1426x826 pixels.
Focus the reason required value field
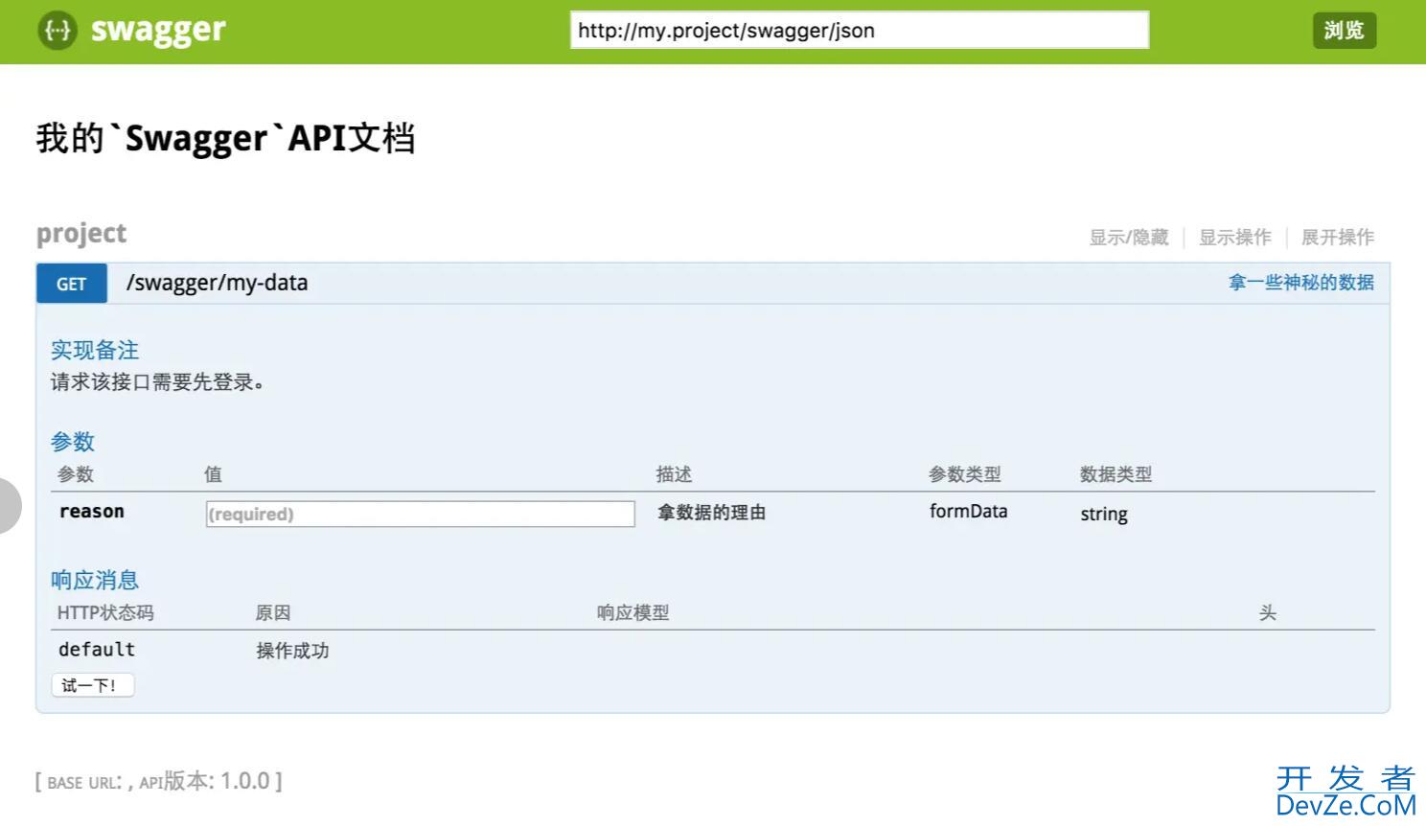420,514
